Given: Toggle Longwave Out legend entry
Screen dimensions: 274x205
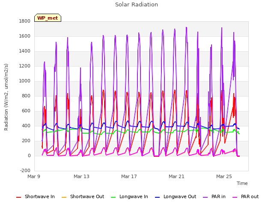Looking at the screenshot, I should point(176,196).
